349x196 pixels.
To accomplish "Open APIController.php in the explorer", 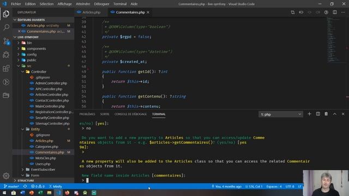I will tap(49, 89).
